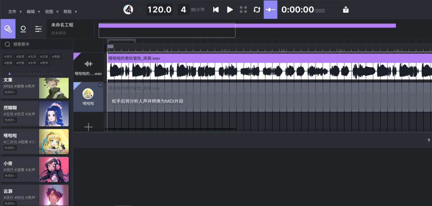This screenshot has width=432, height=206.
Task: Filter singers by #高能 tag
Action: tap(56, 57)
